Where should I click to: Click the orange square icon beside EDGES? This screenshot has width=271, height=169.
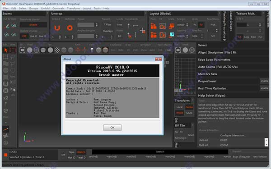coord(6,155)
